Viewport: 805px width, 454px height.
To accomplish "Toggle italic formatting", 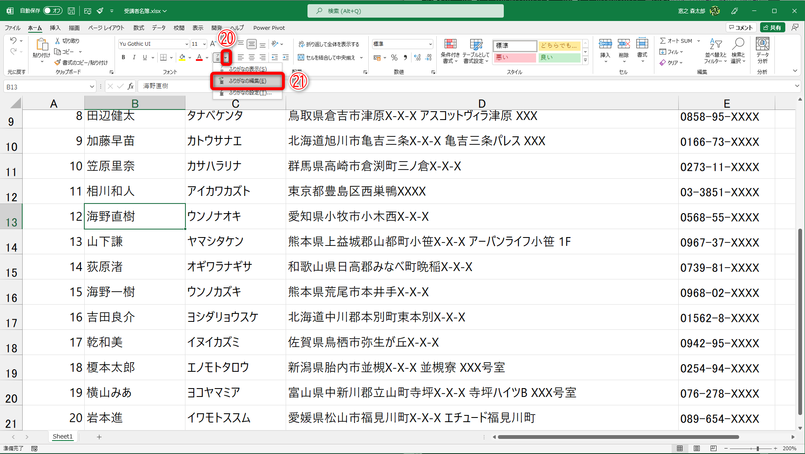I will click(134, 57).
